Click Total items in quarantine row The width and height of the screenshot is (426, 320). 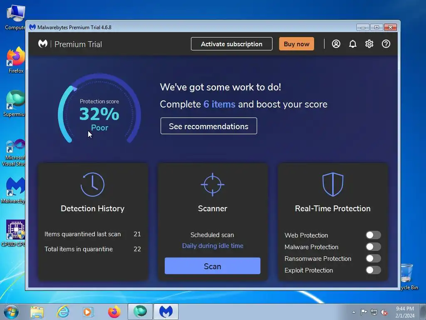92,249
